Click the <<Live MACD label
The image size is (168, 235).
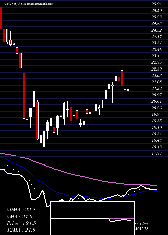(141, 226)
